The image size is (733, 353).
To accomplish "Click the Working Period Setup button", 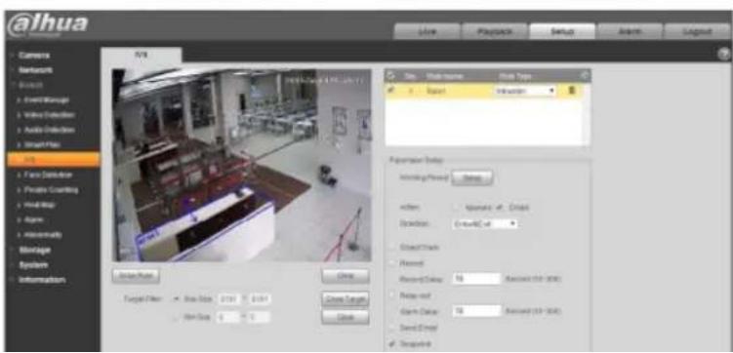I will click(472, 178).
